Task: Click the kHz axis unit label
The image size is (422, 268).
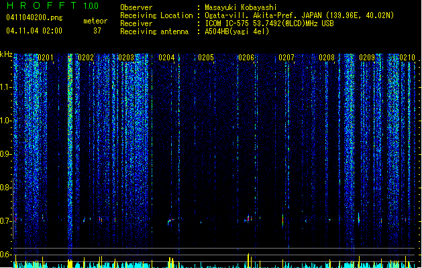Action: pyautogui.click(x=6, y=54)
